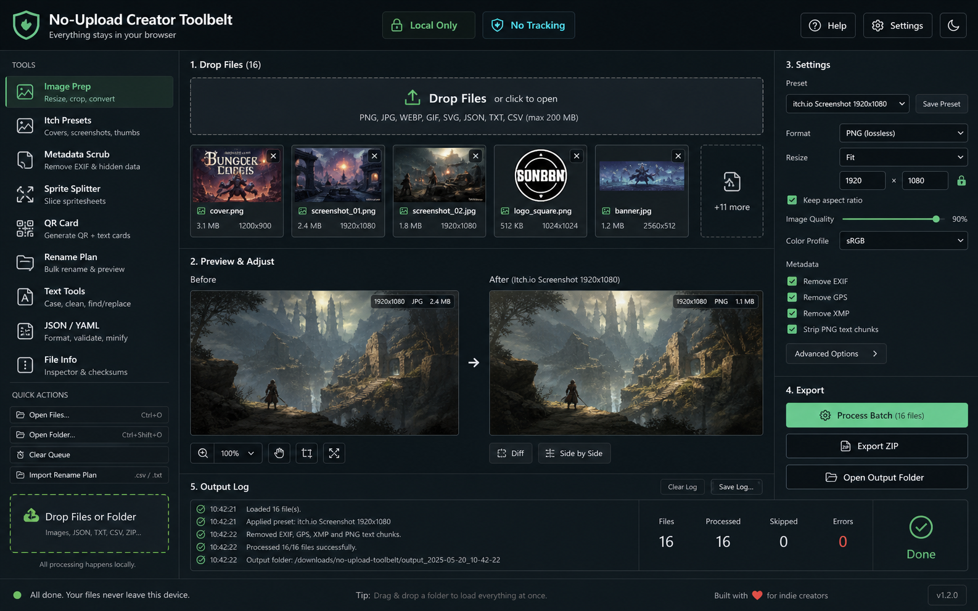Open the Rename Plan tool label
Viewport: 978px width, 611px height.
click(71, 257)
